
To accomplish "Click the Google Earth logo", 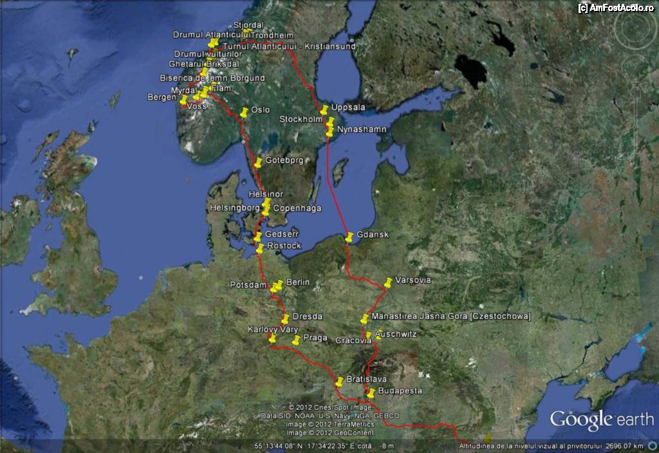I will tap(601, 420).
